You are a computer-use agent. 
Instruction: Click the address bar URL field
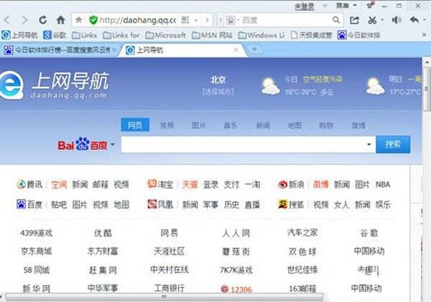tap(137, 20)
